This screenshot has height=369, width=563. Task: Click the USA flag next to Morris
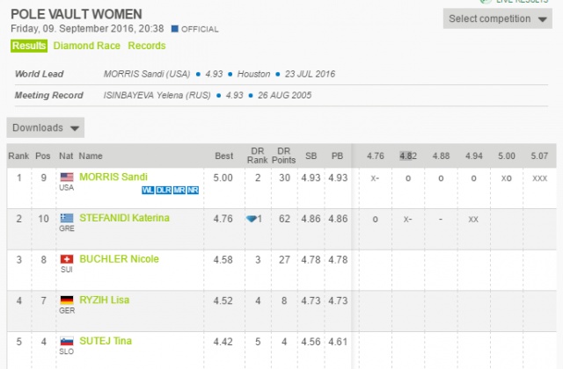pyautogui.click(x=66, y=177)
